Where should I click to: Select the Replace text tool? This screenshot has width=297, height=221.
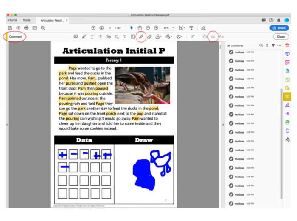(108, 37)
